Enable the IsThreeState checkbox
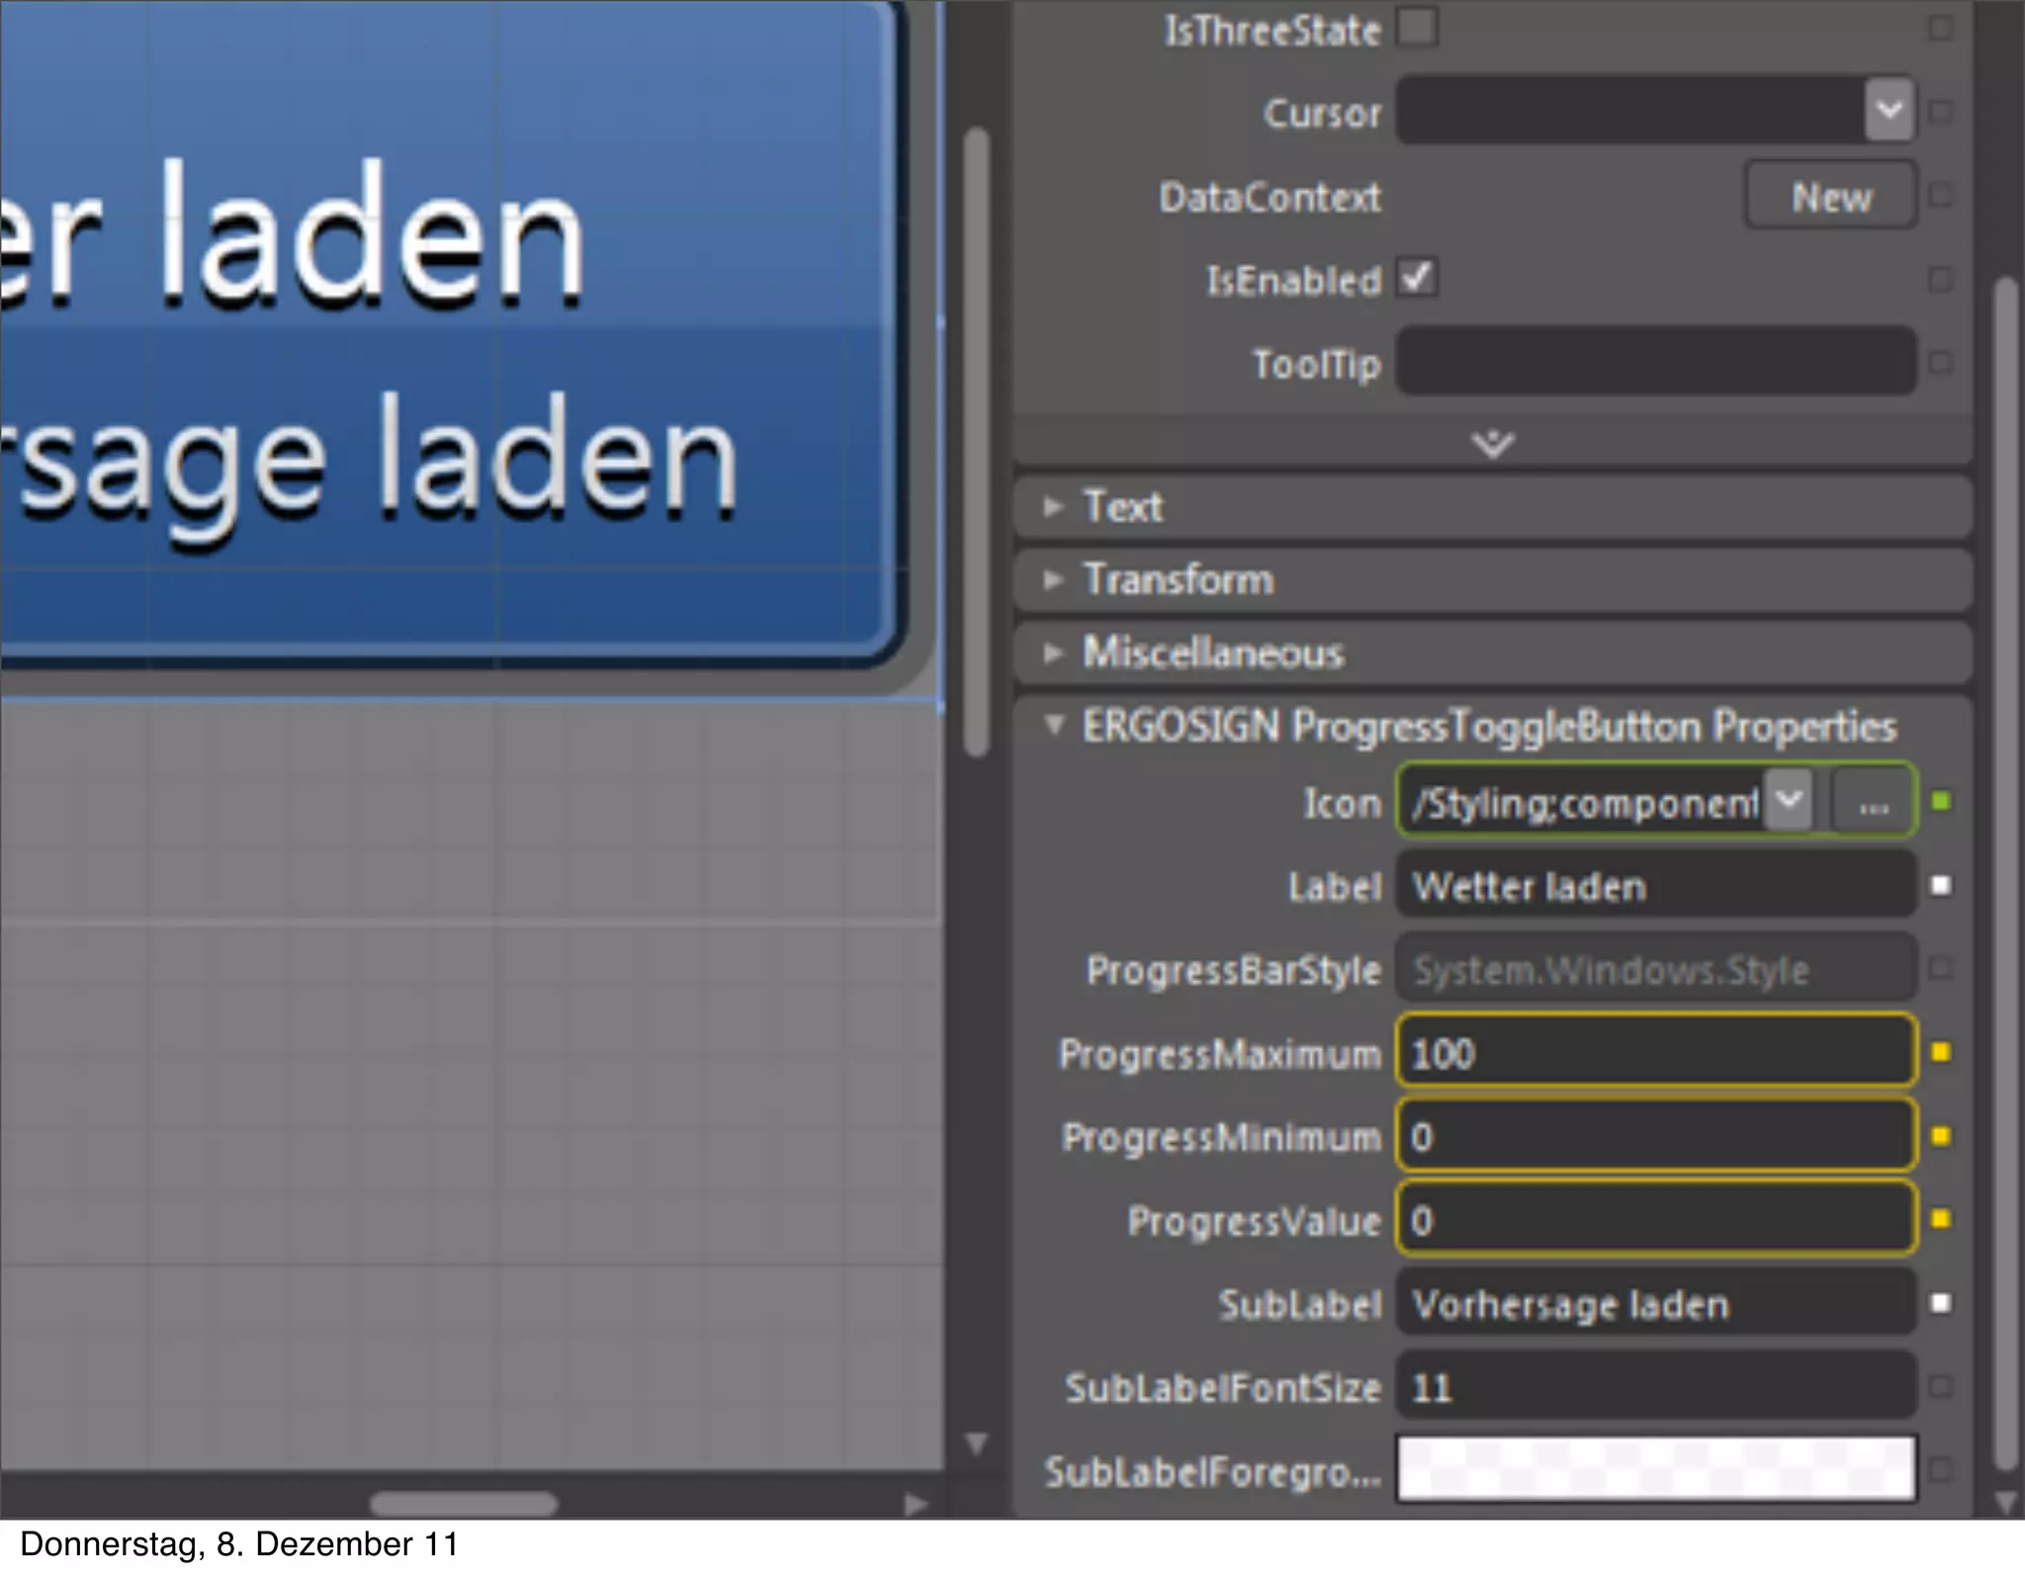This screenshot has height=1575, width=2025. (1417, 28)
